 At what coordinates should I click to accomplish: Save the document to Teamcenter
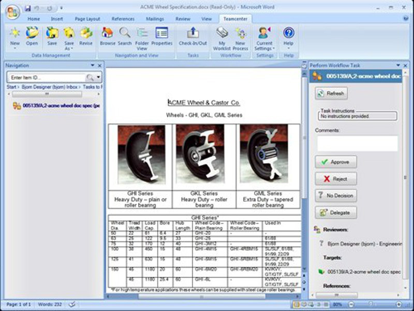coord(52,36)
